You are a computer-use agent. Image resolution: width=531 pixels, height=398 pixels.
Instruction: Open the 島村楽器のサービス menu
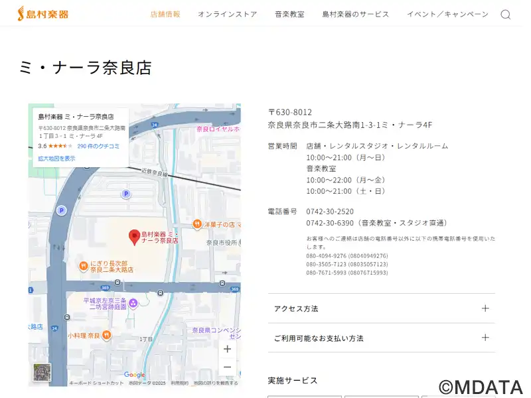[356, 14]
